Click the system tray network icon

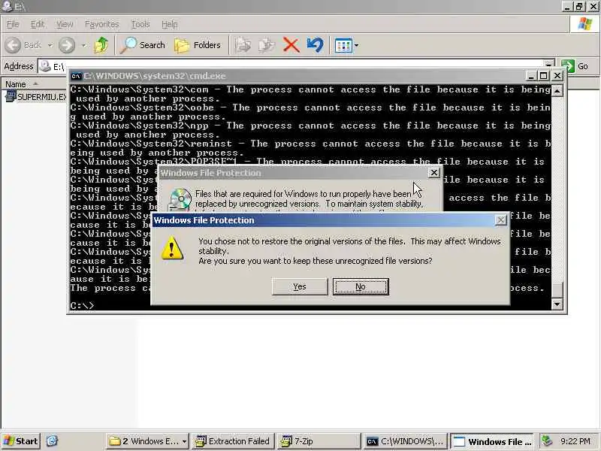pos(548,441)
